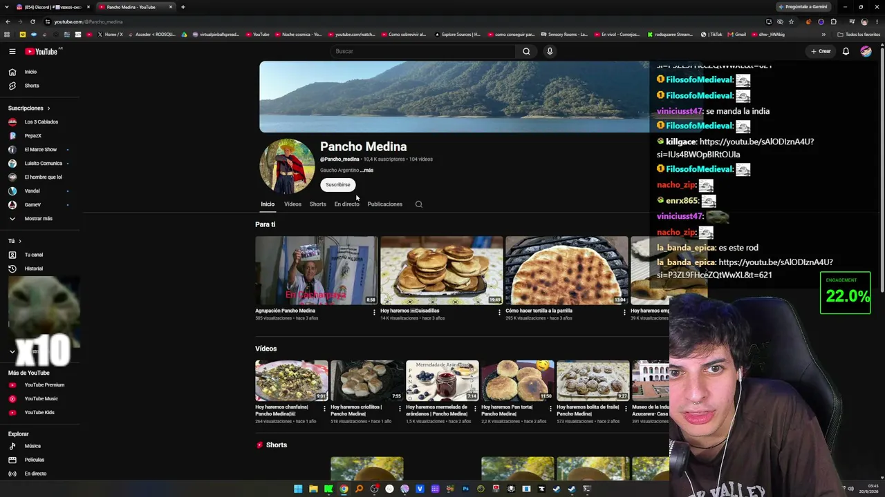Open the Windows Start menu
885x497 pixels.
298,489
